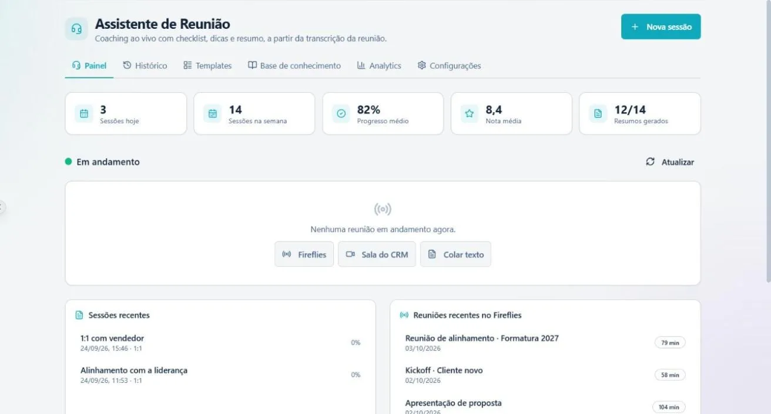
Task: Open the Configurações tab
Action: coord(450,66)
